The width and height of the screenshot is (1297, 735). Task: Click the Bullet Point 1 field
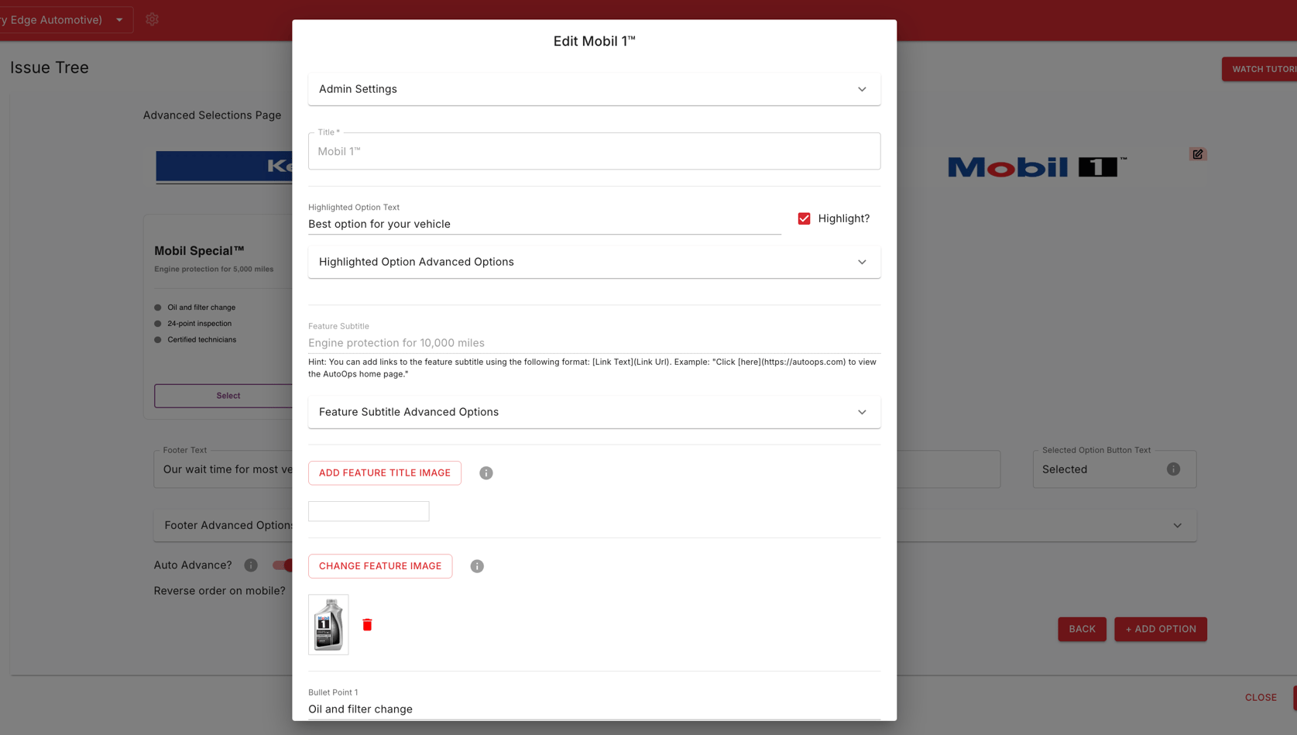(x=594, y=709)
